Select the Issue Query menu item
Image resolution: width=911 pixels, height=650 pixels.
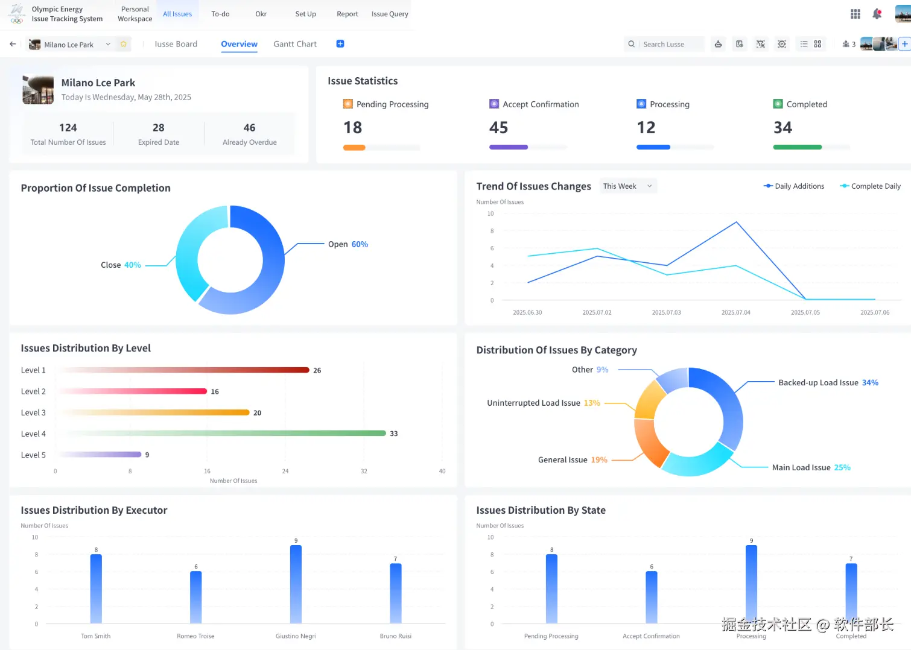tap(390, 14)
